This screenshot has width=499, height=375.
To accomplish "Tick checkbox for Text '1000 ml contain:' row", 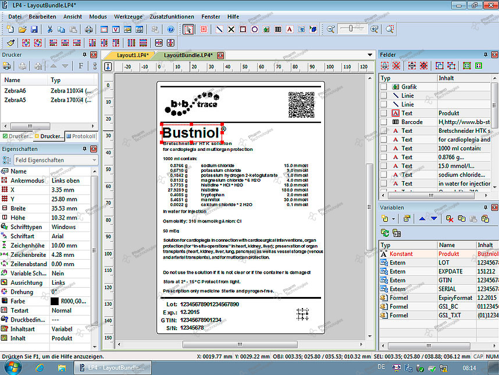I will (x=384, y=148).
